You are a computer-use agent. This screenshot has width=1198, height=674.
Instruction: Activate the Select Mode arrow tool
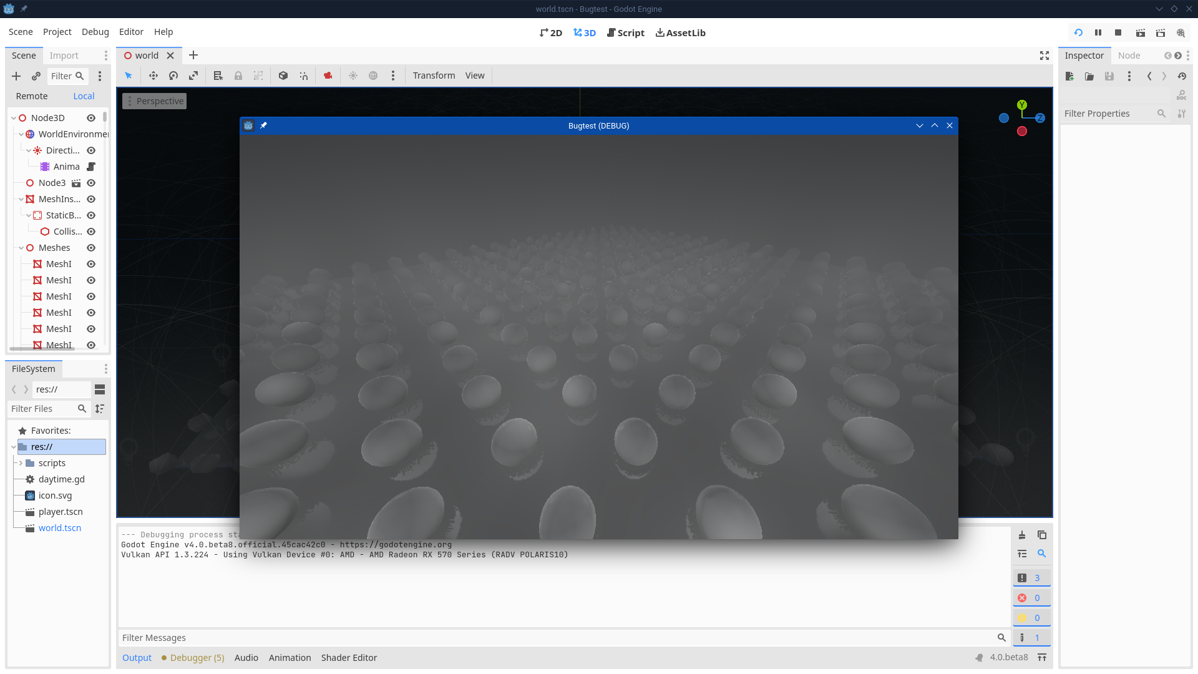pyautogui.click(x=129, y=76)
